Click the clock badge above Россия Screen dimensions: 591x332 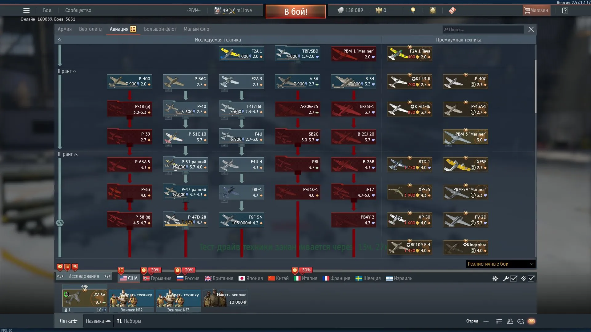click(x=178, y=271)
